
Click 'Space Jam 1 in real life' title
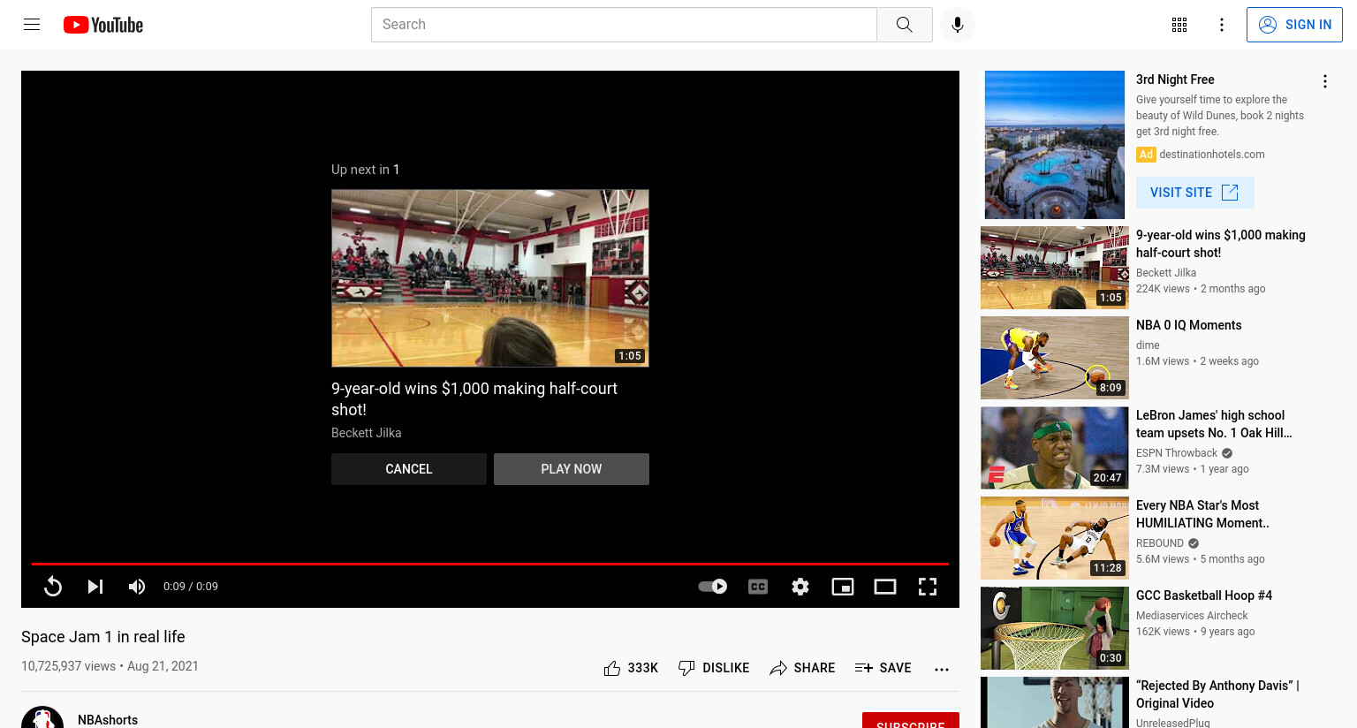[103, 637]
